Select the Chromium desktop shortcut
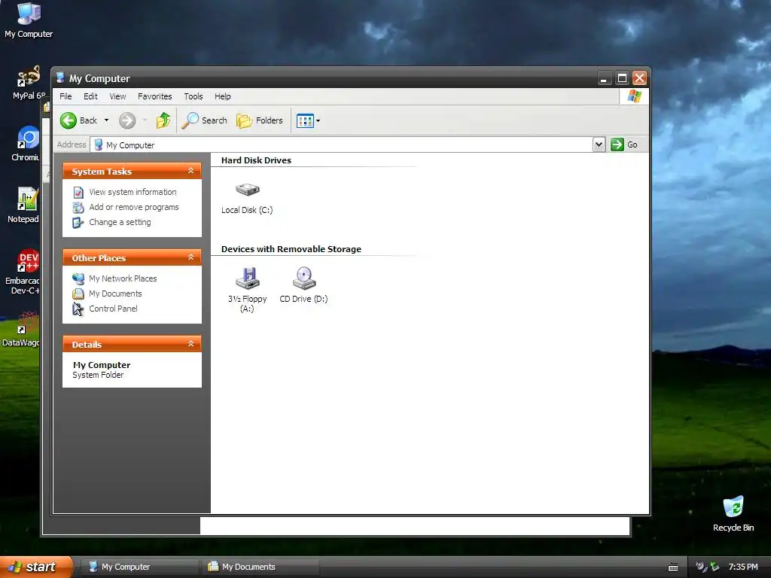This screenshot has width=771, height=578. click(x=26, y=144)
